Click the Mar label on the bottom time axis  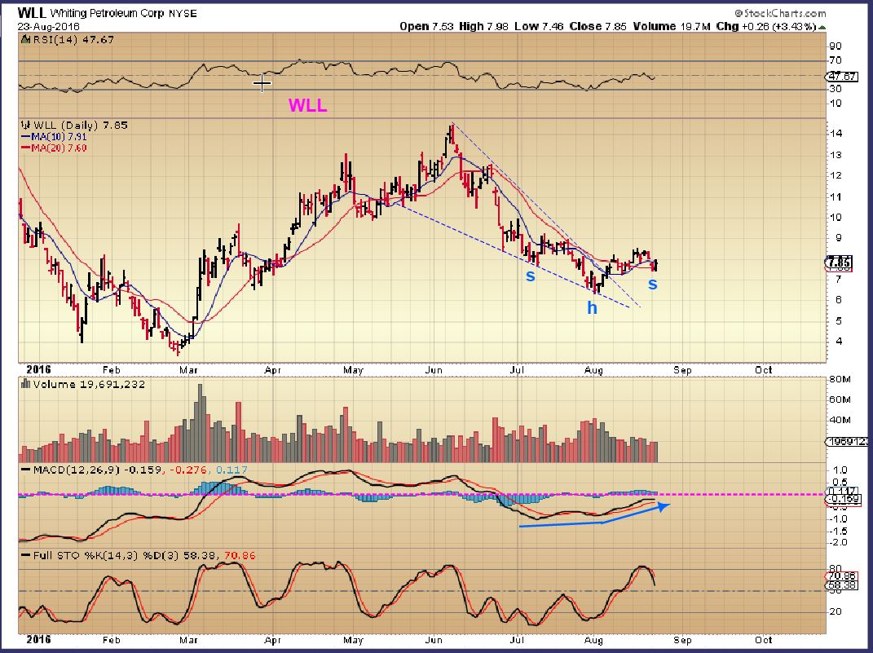pyautogui.click(x=191, y=642)
